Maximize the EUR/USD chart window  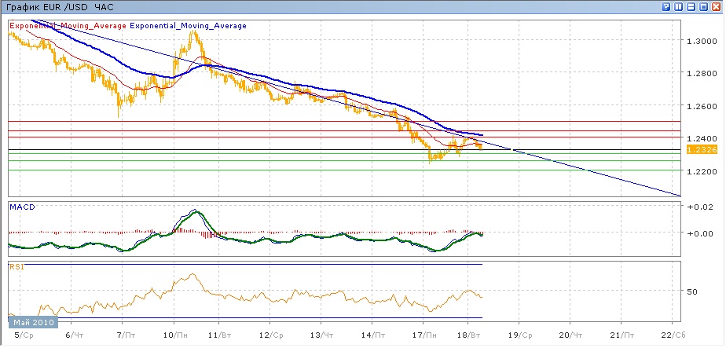[x=705, y=6]
